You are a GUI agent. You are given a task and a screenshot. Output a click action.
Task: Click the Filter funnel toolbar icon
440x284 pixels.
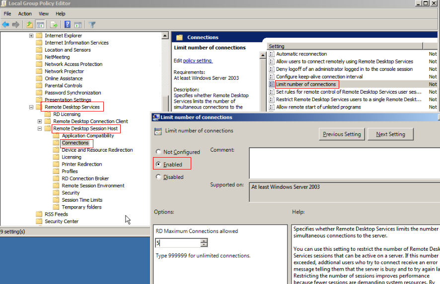click(92, 25)
